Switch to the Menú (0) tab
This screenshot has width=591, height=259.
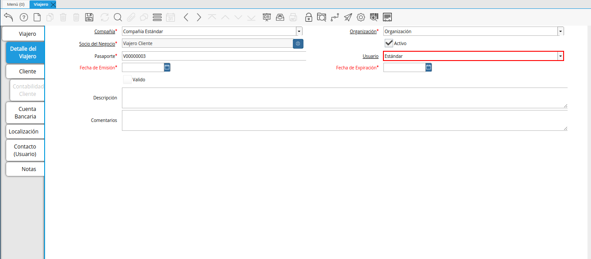click(x=15, y=4)
